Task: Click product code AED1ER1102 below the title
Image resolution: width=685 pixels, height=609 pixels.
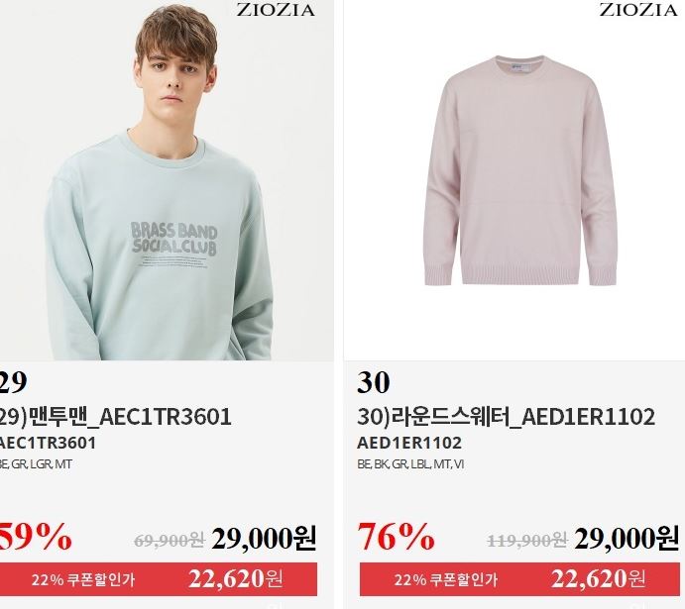Action: tap(409, 443)
